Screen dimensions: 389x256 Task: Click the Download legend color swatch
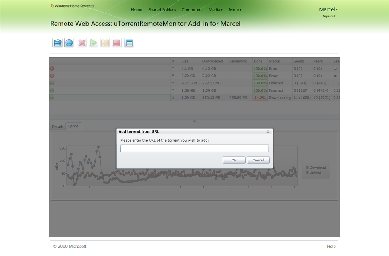(x=307, y=168)
